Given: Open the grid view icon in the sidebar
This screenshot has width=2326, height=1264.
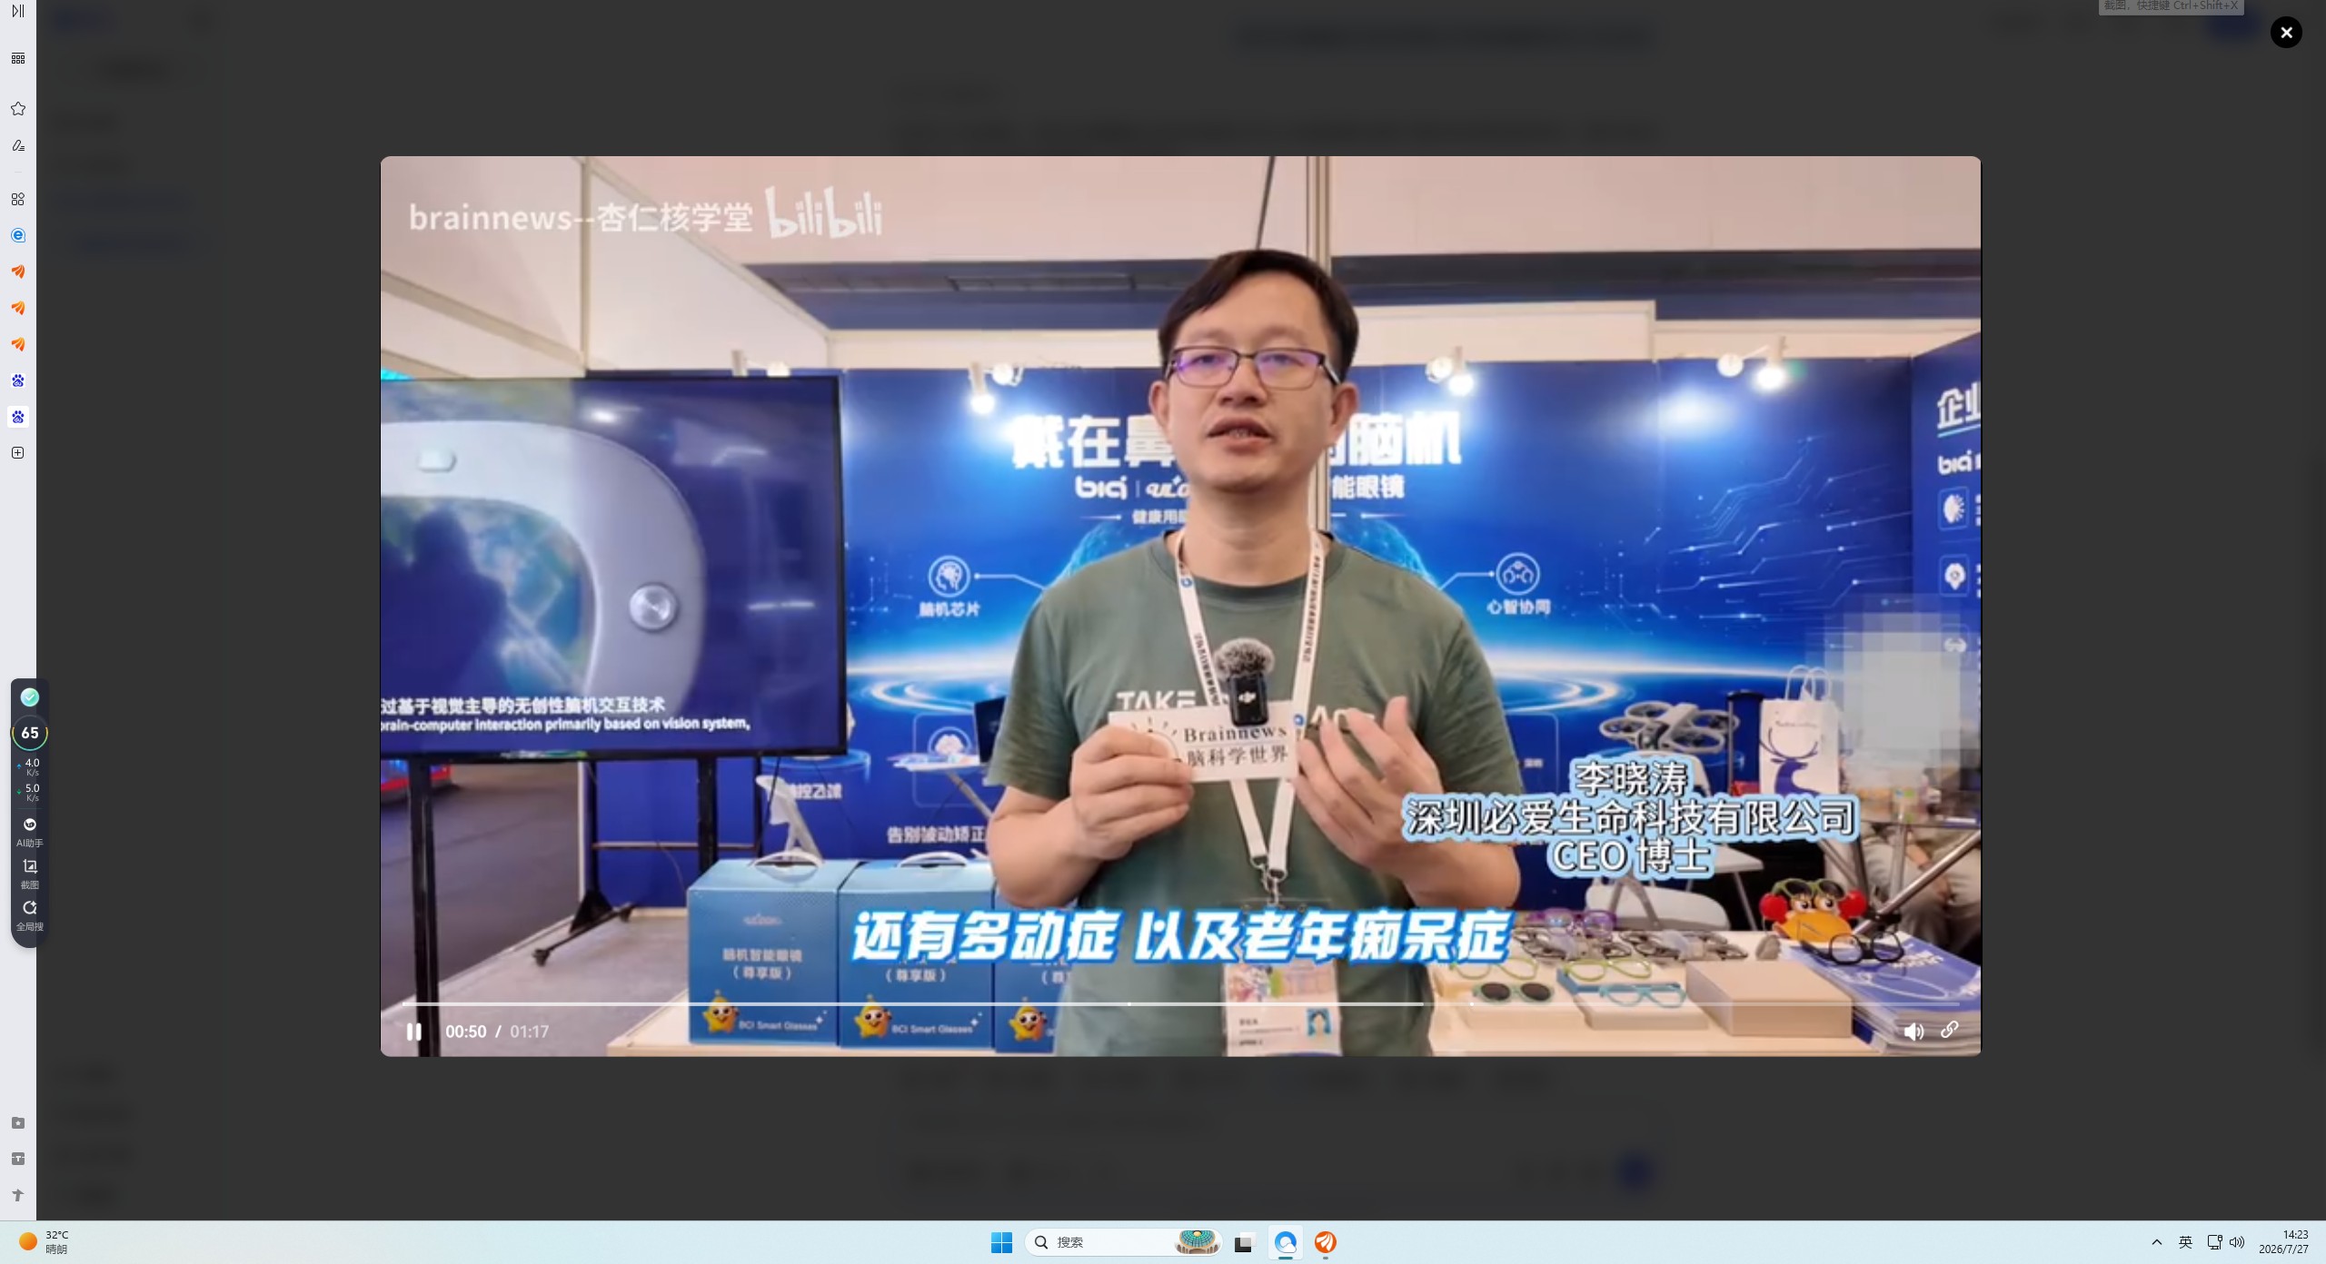Looking at the screenshot, I should (x=18, y=59).
